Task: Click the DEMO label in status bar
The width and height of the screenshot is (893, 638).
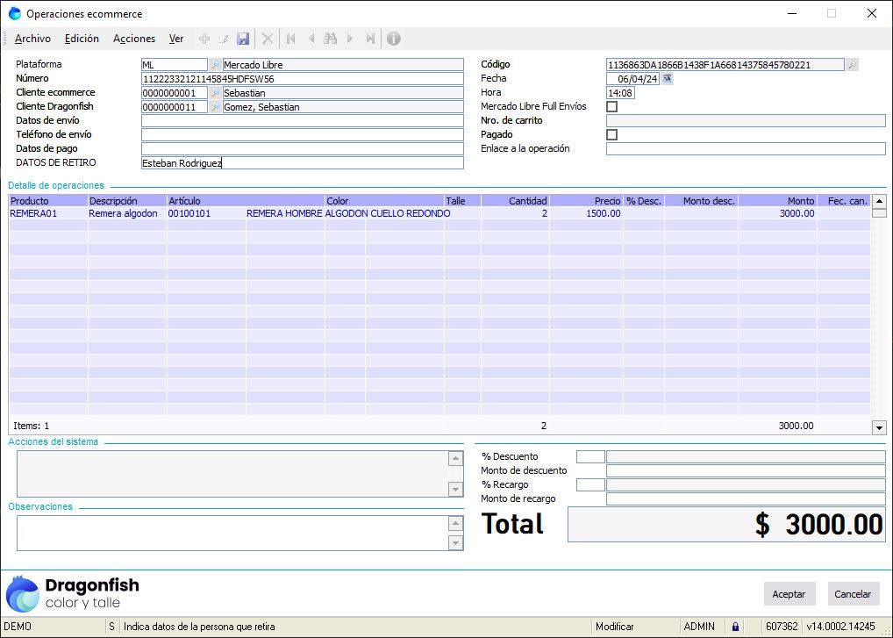Action: pyautogui.click(x=18, y=627)
